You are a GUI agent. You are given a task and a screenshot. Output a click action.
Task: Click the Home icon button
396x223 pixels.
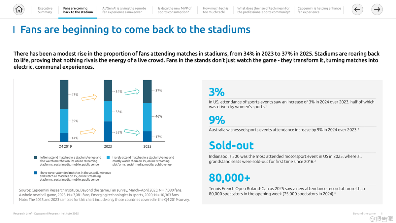point(19,10)
